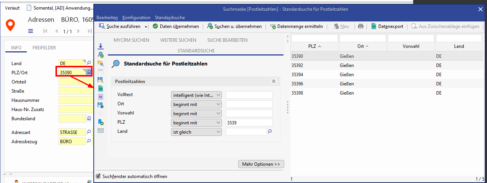Open the PLZ 'beginnt mit' operator dropdown
This screenshot has width=487, height=183.
(196, 123)
